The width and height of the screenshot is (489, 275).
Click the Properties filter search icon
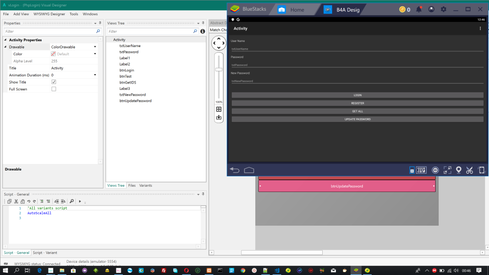(x=98, y=31)
